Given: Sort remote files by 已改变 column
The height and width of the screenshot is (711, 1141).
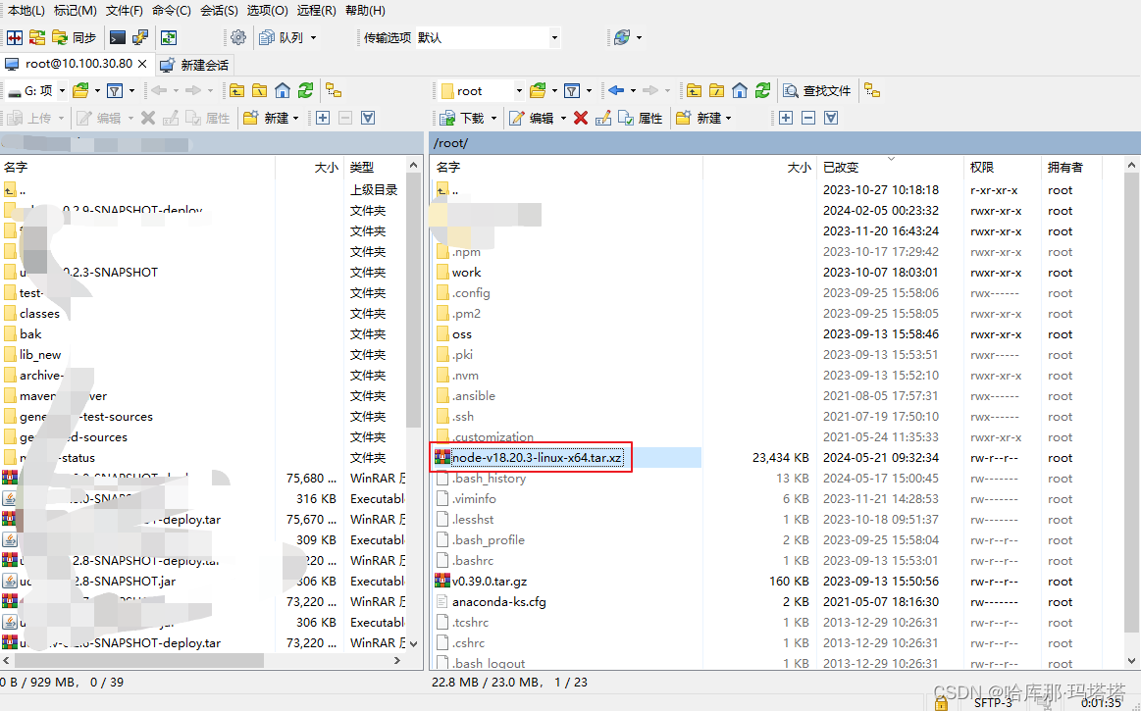Looking at the screenshot, I should [890, 167].
